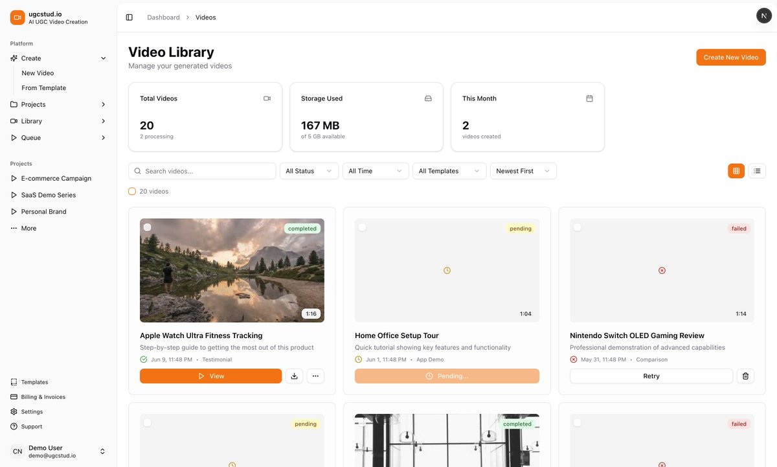Click the Nintendo Switch OLED Gaming Review title
Image resolution: width=777 pixels, height=467 pixels.
coord(637,336)
